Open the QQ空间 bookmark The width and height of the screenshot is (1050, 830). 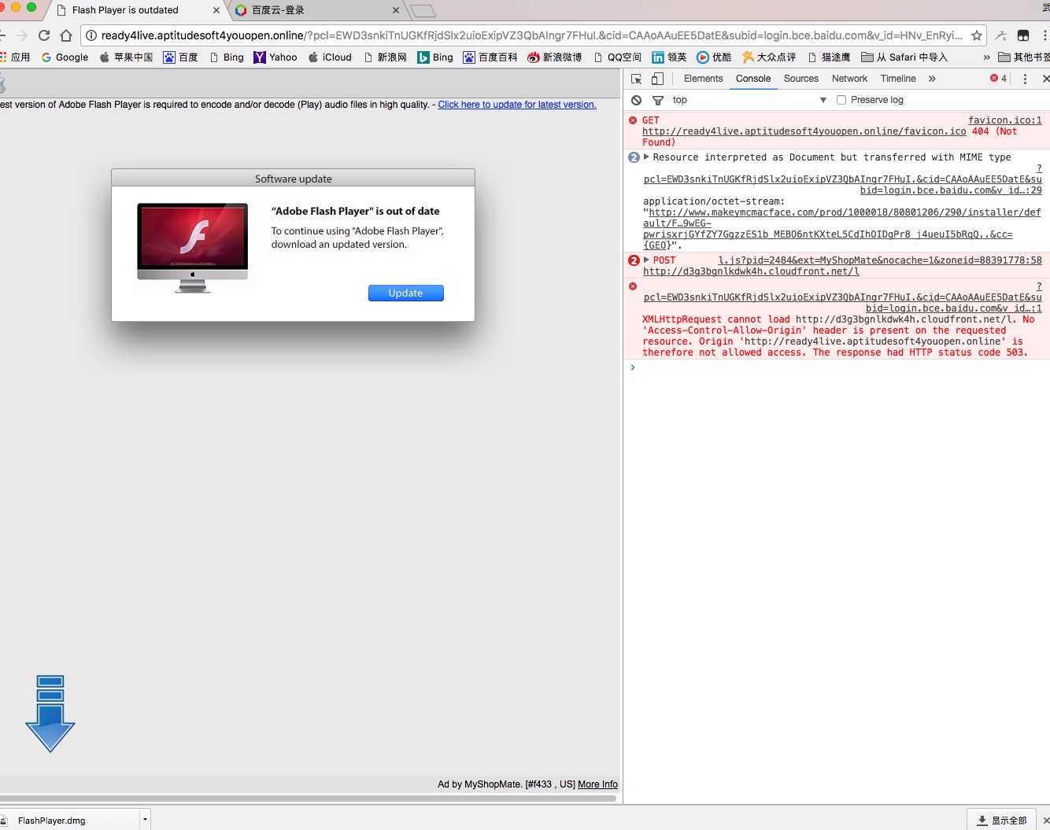click(x=617, y=57)
